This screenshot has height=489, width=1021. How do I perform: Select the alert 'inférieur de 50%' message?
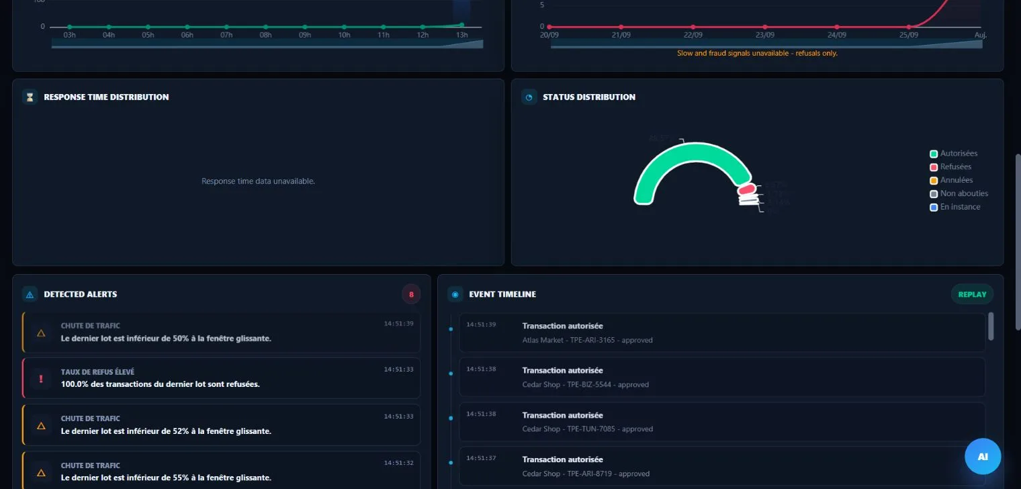[x=166, y=339]
